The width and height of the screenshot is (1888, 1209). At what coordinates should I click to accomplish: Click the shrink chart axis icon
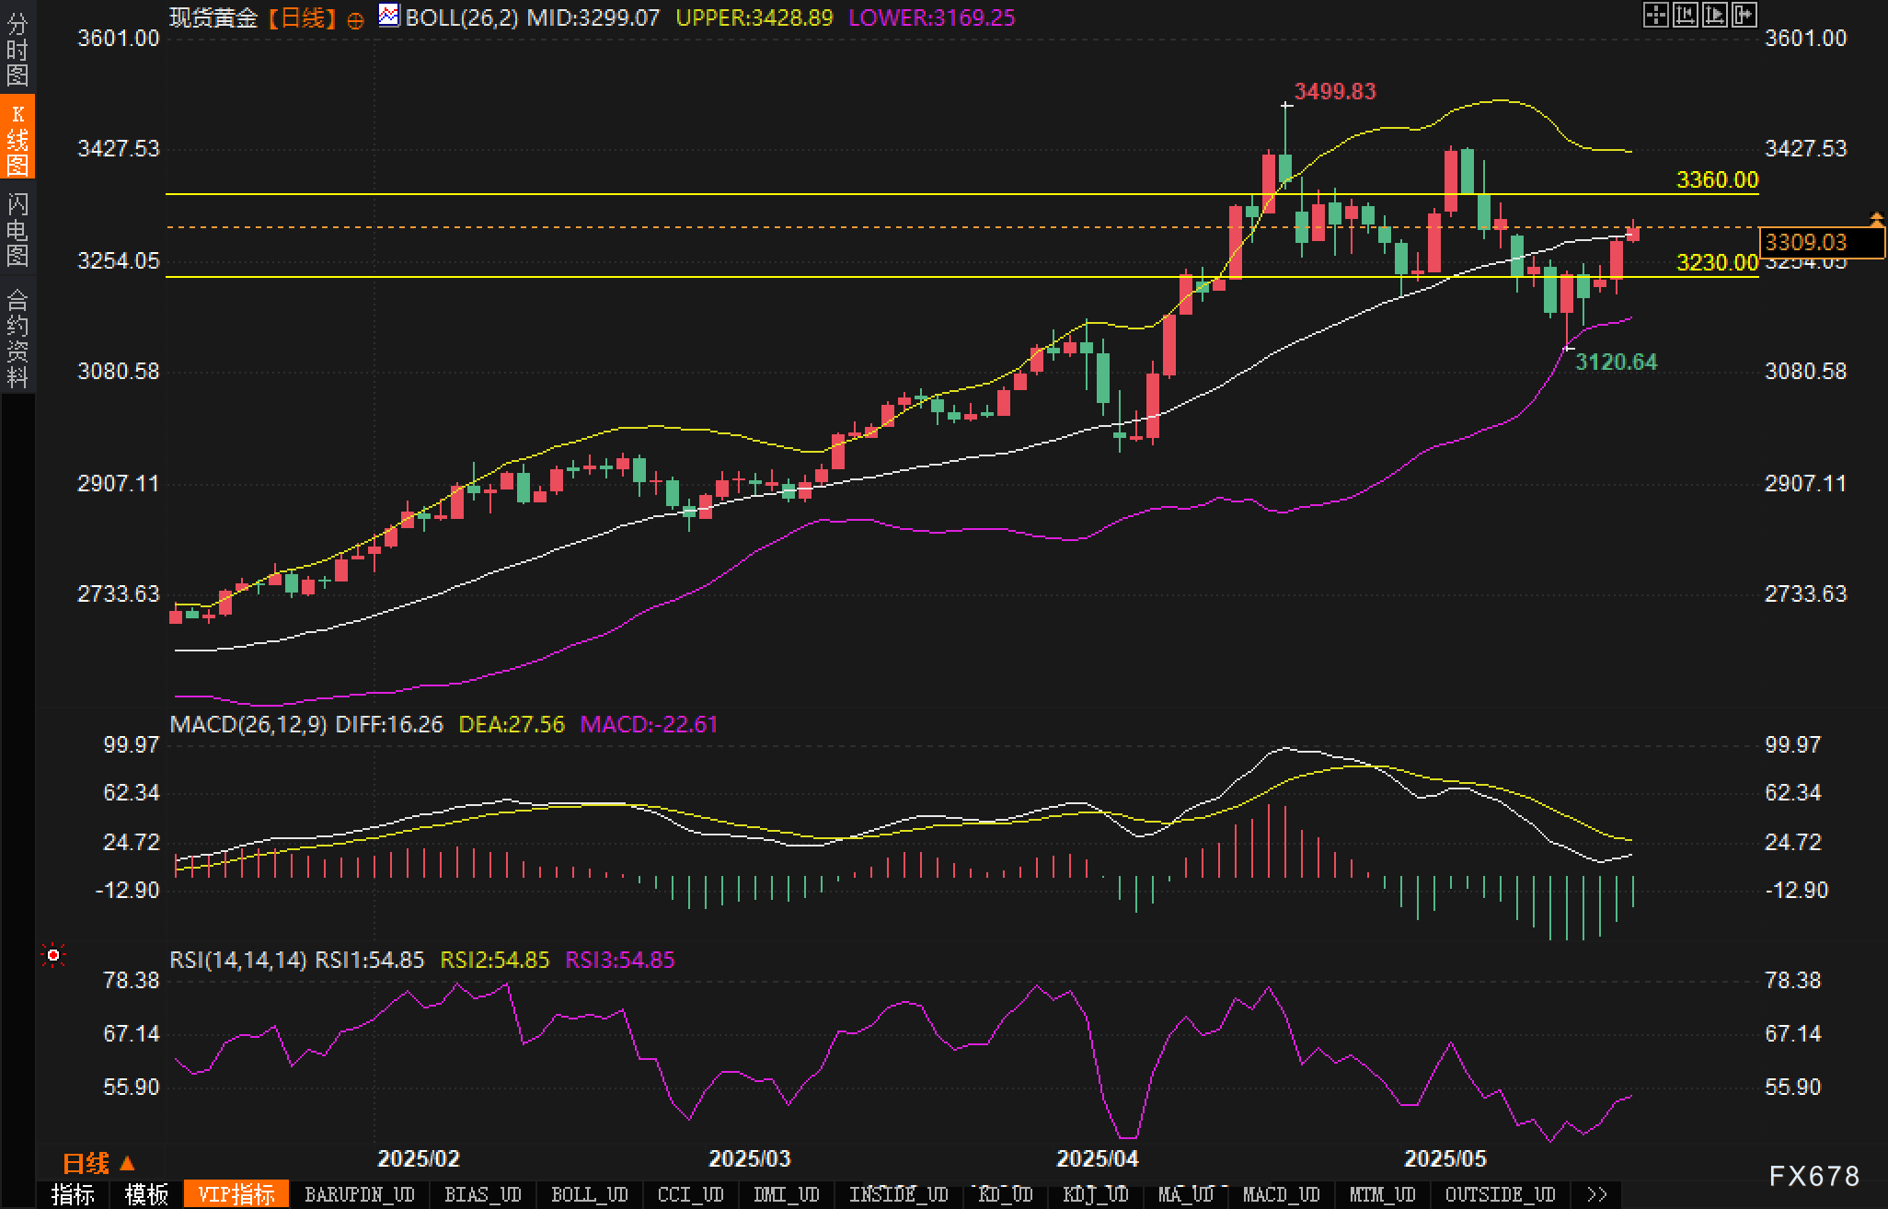1685,16
